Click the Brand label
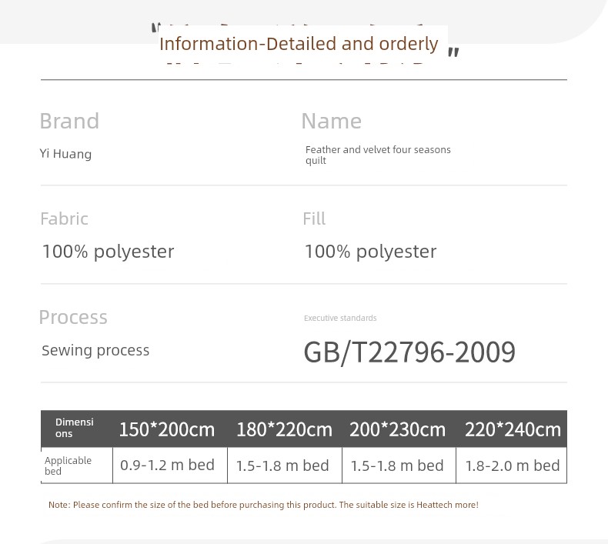 pos(69,121)
